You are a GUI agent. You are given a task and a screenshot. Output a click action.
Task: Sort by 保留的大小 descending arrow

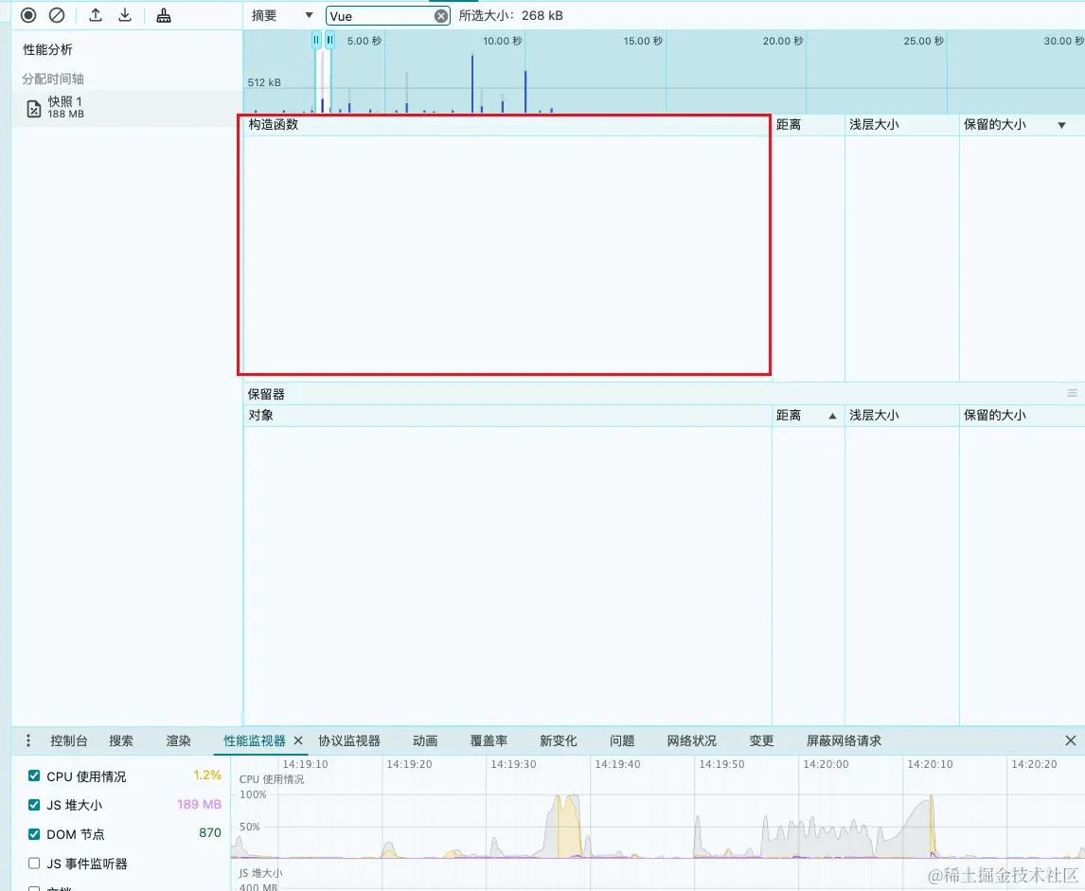pos(1061,125)
